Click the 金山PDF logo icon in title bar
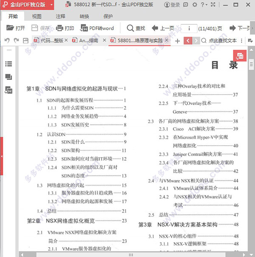 click(x=5, y=4)
